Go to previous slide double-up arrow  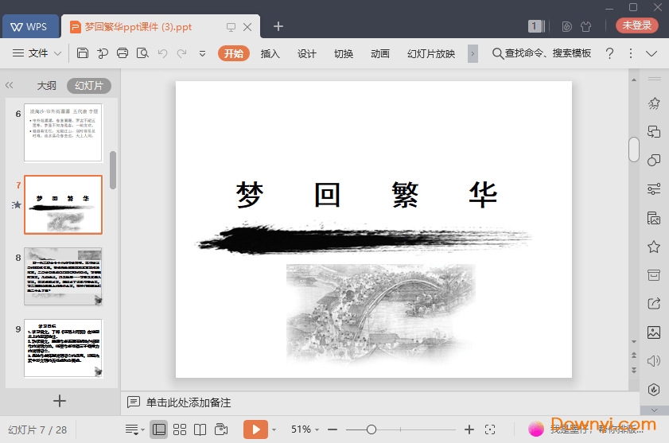634,356
